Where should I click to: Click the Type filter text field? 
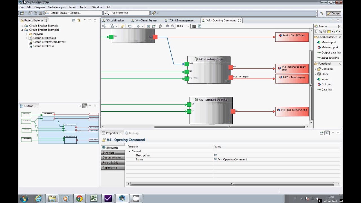click(126, 13)
